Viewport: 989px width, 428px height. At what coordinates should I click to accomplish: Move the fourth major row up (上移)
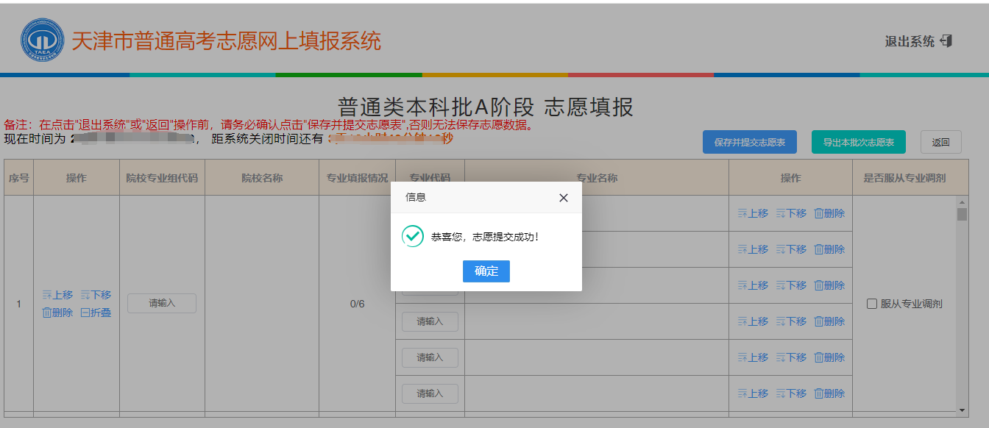pyautogui.click(x=753, y=321)
